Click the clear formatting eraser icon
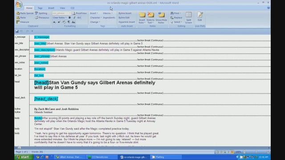 click(64, 22)
